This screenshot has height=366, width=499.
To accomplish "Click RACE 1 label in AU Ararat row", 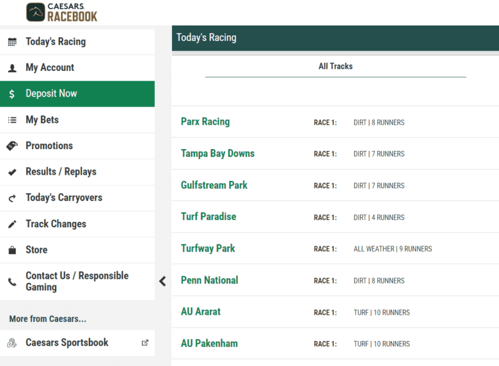I will point(325,312).
